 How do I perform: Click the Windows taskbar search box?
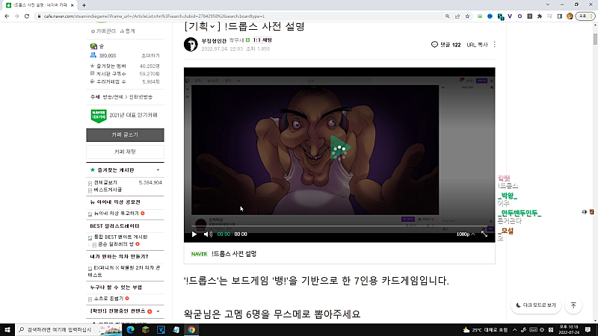pos(69,330)
